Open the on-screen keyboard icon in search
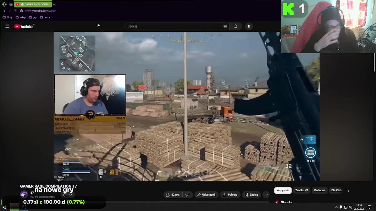Viewport: 376px width, 211px height. pos(225,26)
